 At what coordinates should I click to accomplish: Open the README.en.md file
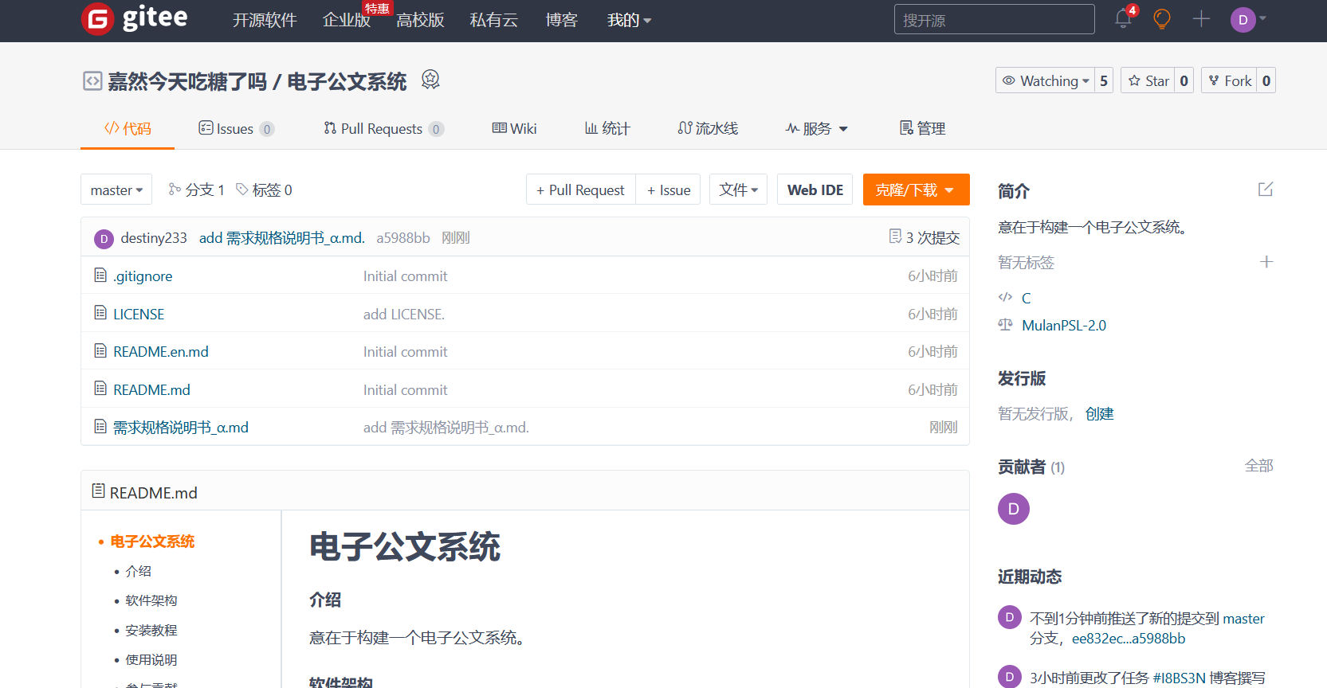click(x=161, y=352)
